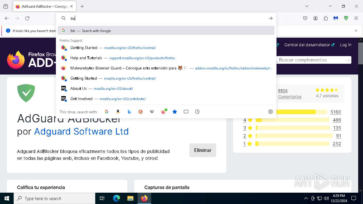Select AdGuard AdBlocker browser tab
363x204 pixels.
coord(45,6)
